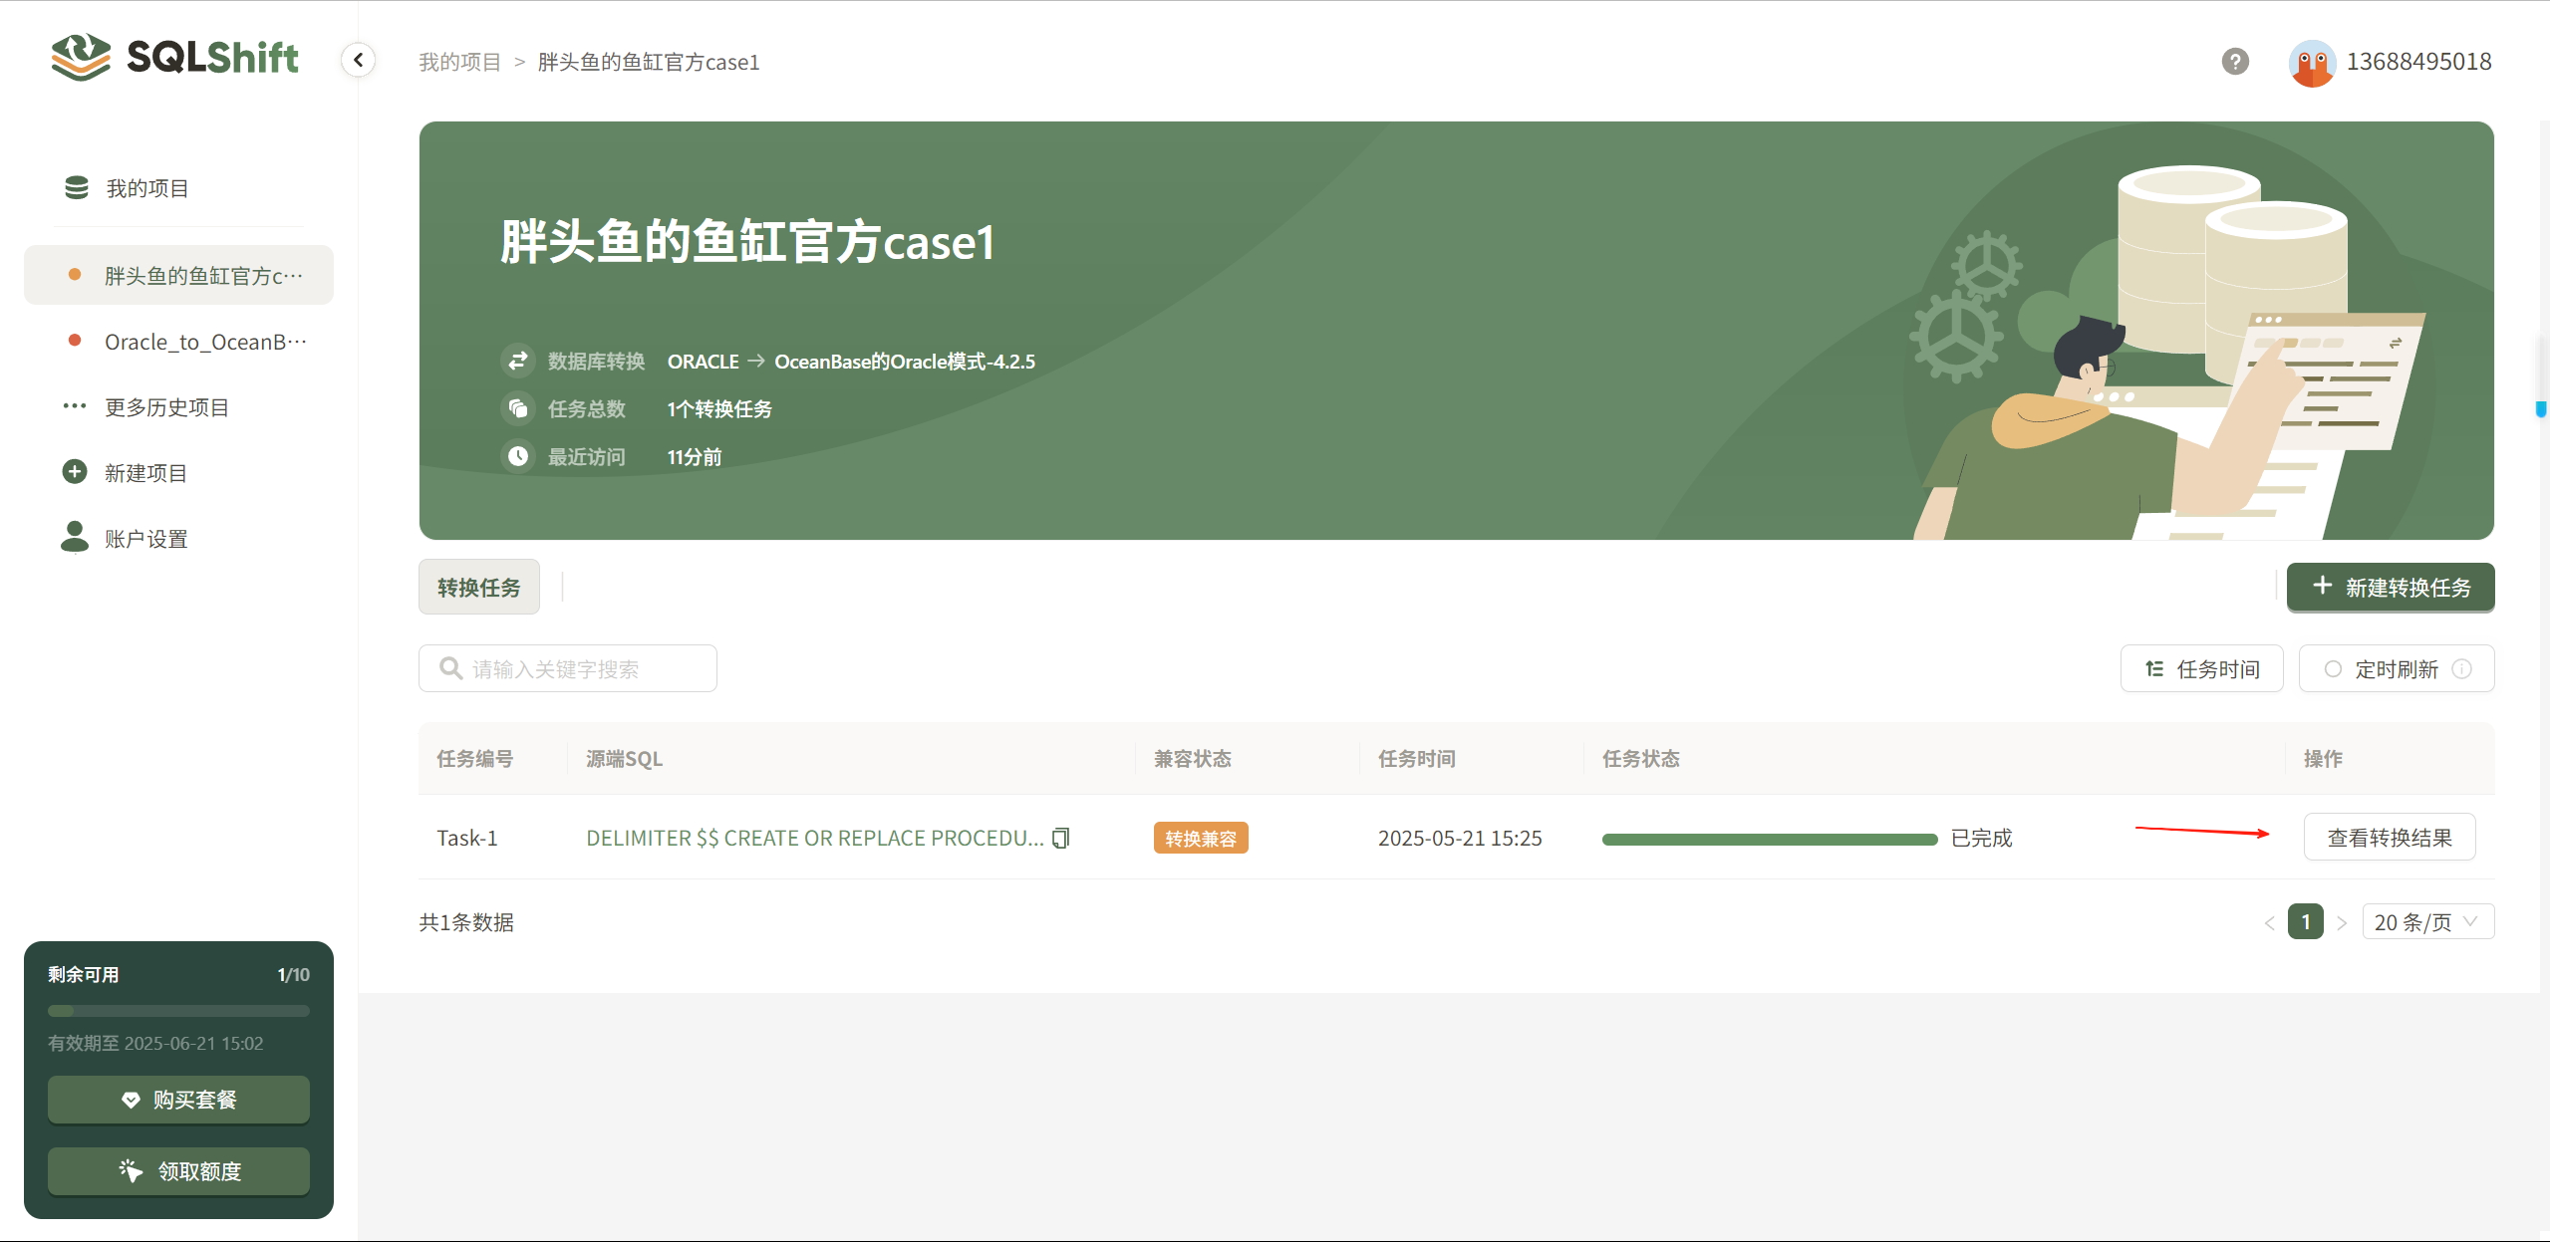The height and width of the screenshot is (1242, 2550).
Task: Click the keyword search input field
Action: [x=568, y=668]
